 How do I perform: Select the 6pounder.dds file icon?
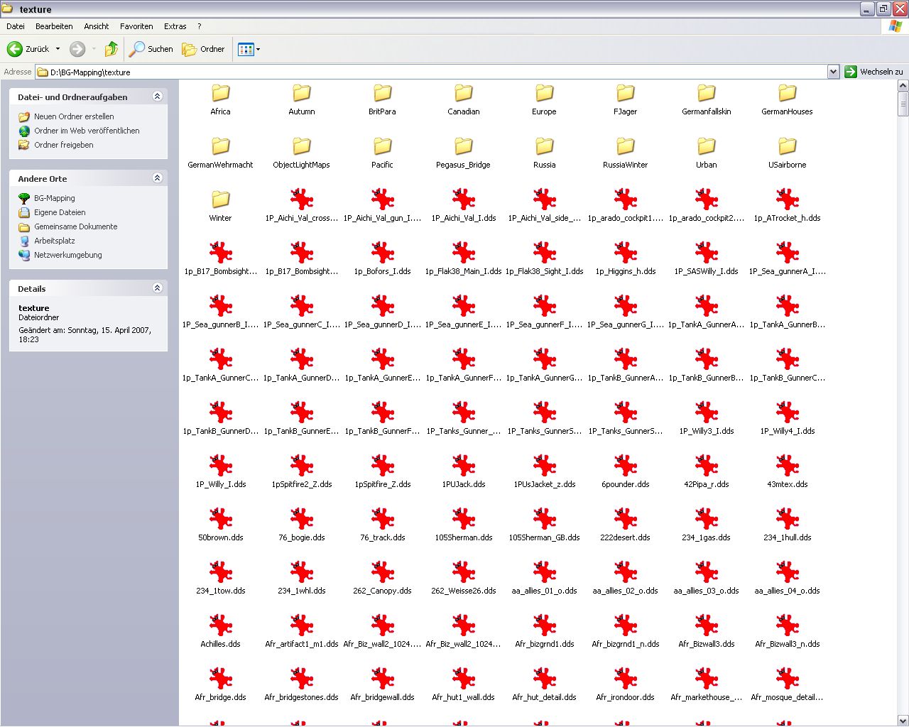tap(625, 466)
